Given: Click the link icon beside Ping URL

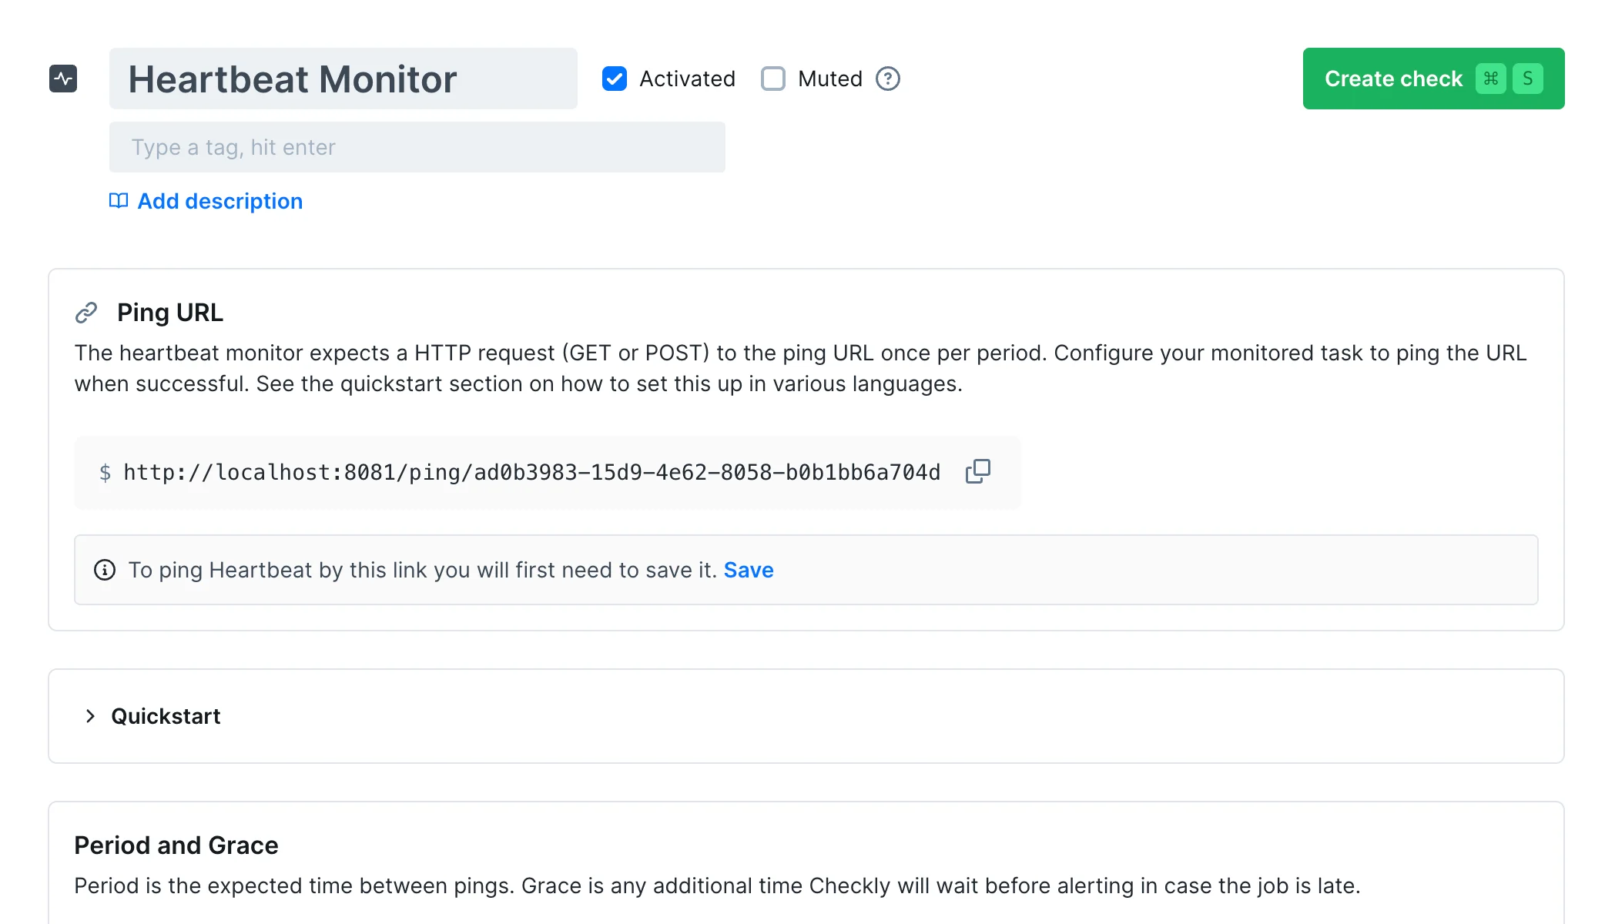Looking at the screenshot, I should point(86,313).
